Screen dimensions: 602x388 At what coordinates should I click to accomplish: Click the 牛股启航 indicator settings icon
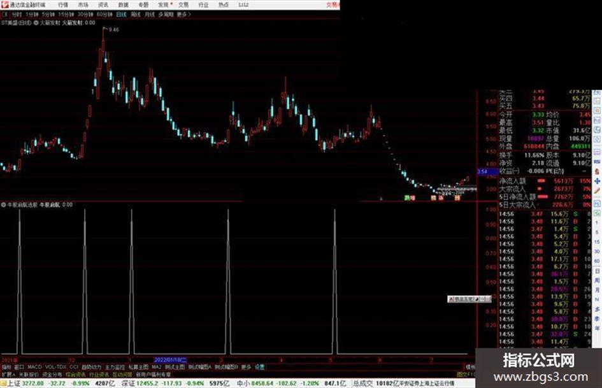[3, 205]
